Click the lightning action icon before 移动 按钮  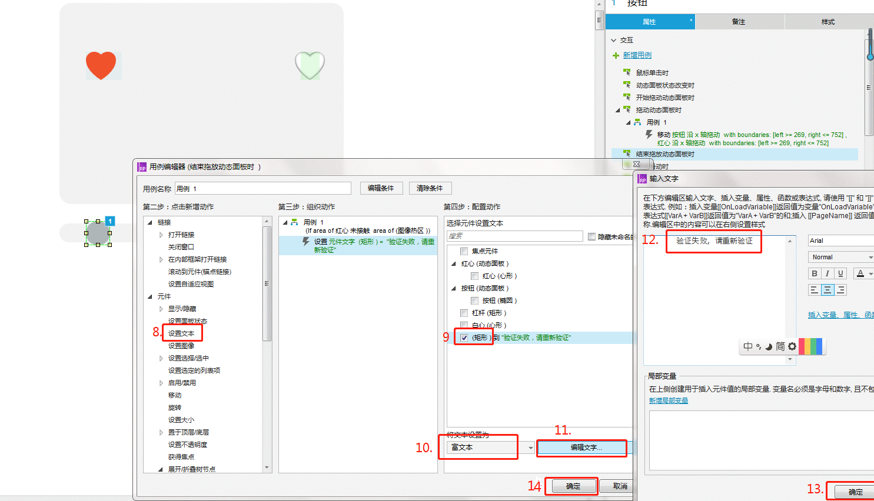coord(649,135)
